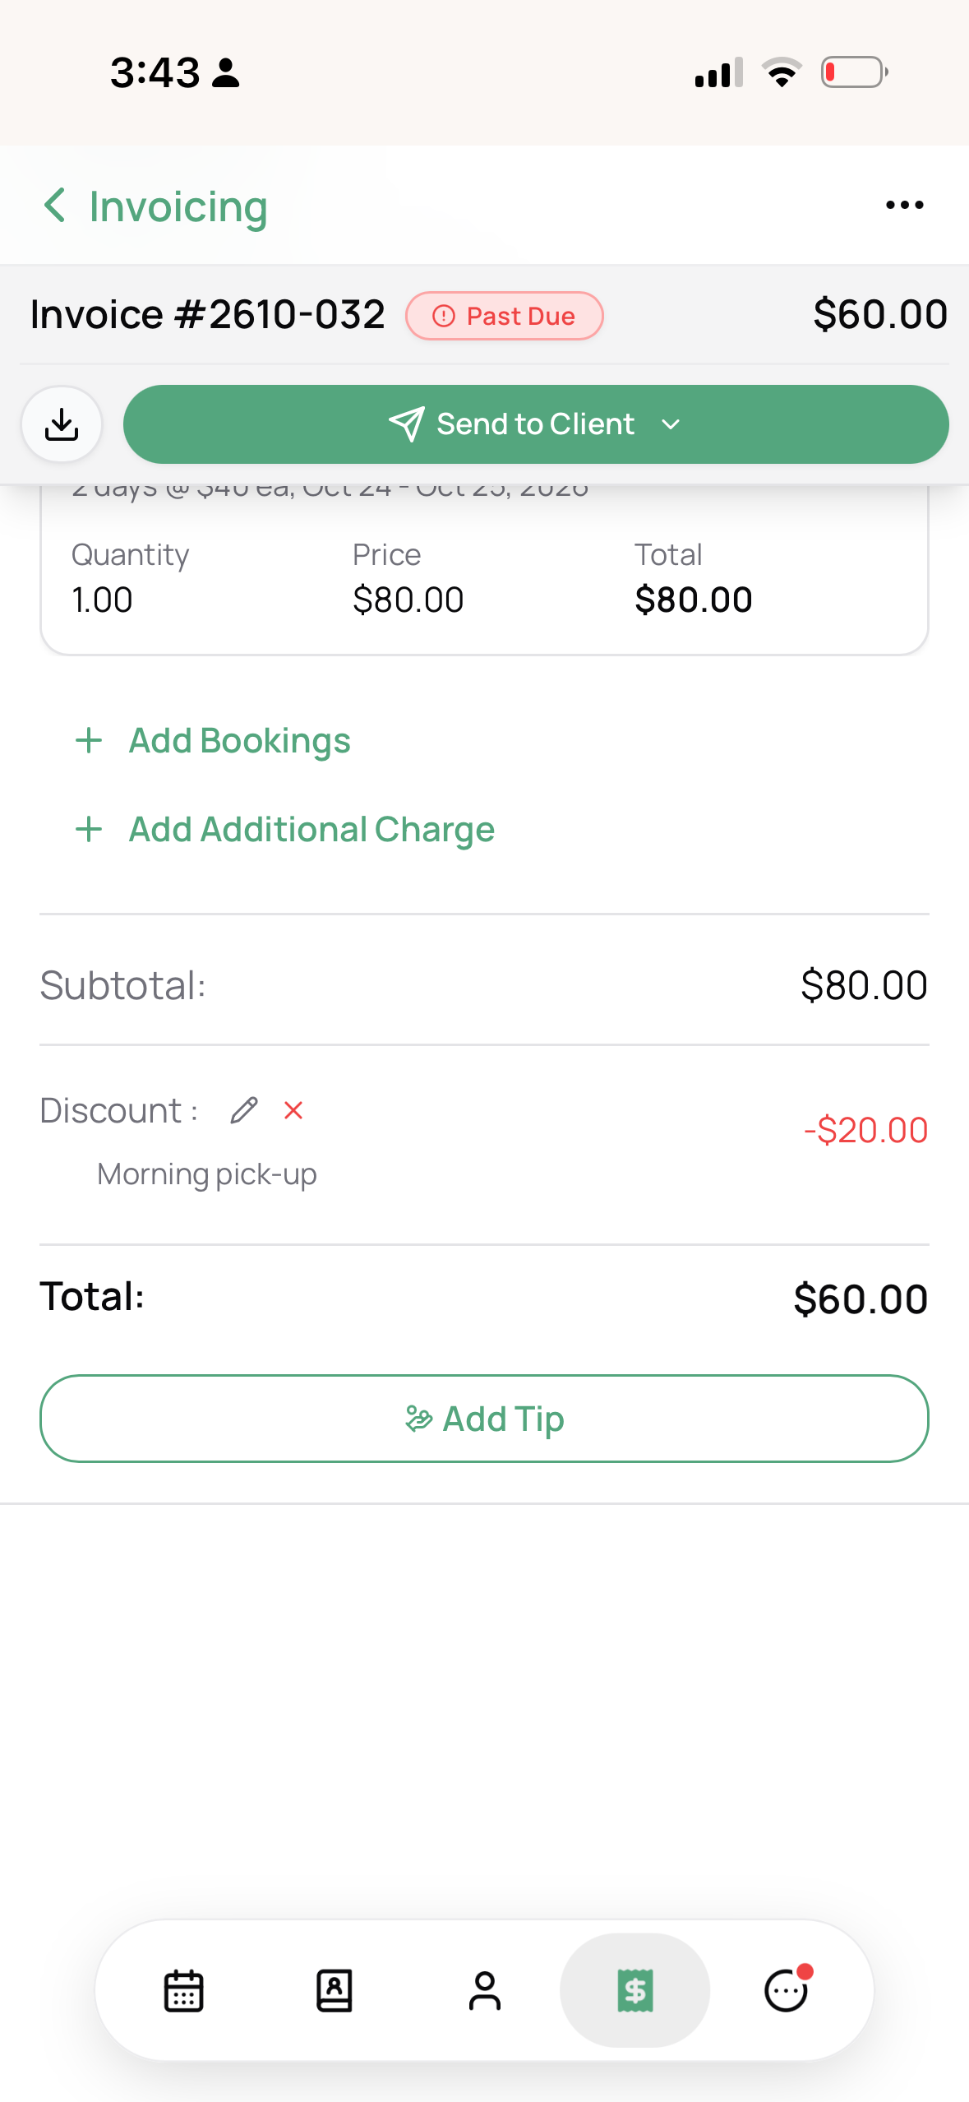Image resolution: width=969 pixels, height=2102 pixels.
Task: Tap the Invoicing back title
Action: click(x=178, y=206)
